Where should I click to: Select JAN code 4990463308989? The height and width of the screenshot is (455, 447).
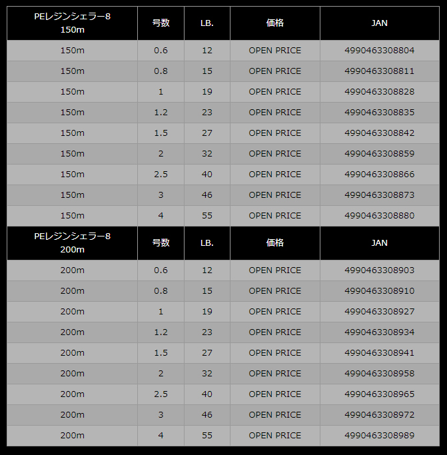pos(379,436)
